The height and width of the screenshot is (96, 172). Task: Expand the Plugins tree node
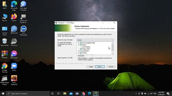coord(79,45)
